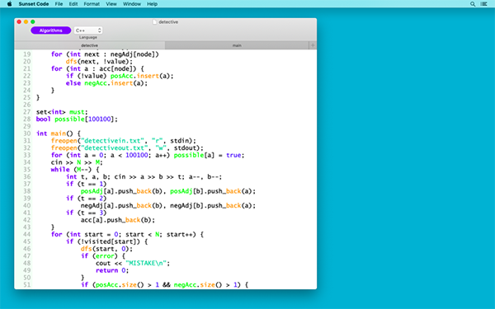This screenshot has width=495, height=309.
Task: Click the purple Algorithms button
Action: 51,30
